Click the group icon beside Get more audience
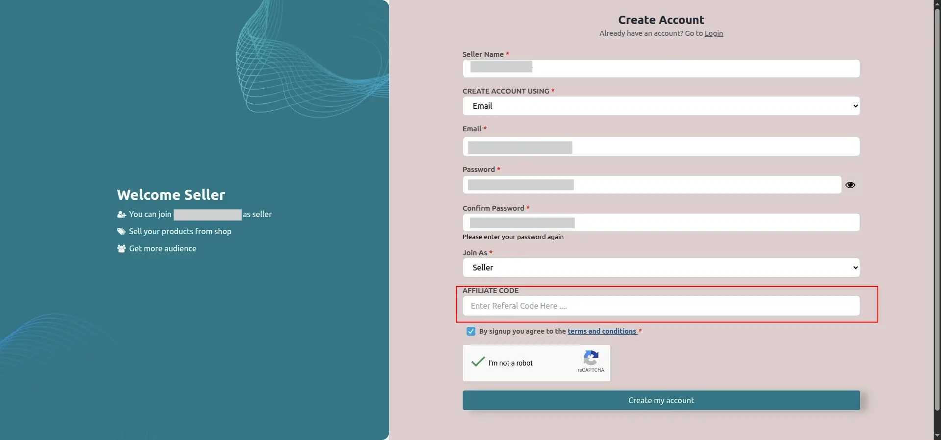The image size is (941, 440). click(122, 248)
